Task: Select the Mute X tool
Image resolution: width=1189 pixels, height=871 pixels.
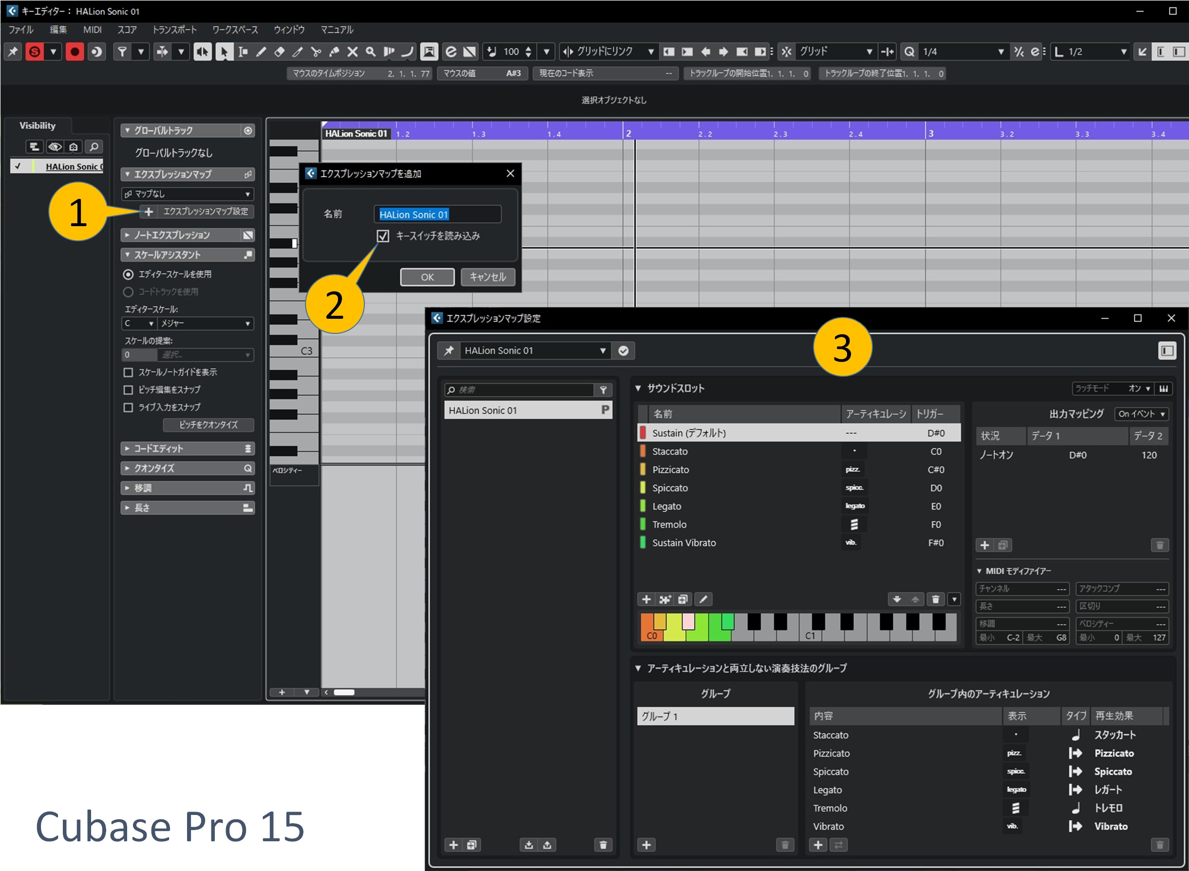Action: point(353,52)
